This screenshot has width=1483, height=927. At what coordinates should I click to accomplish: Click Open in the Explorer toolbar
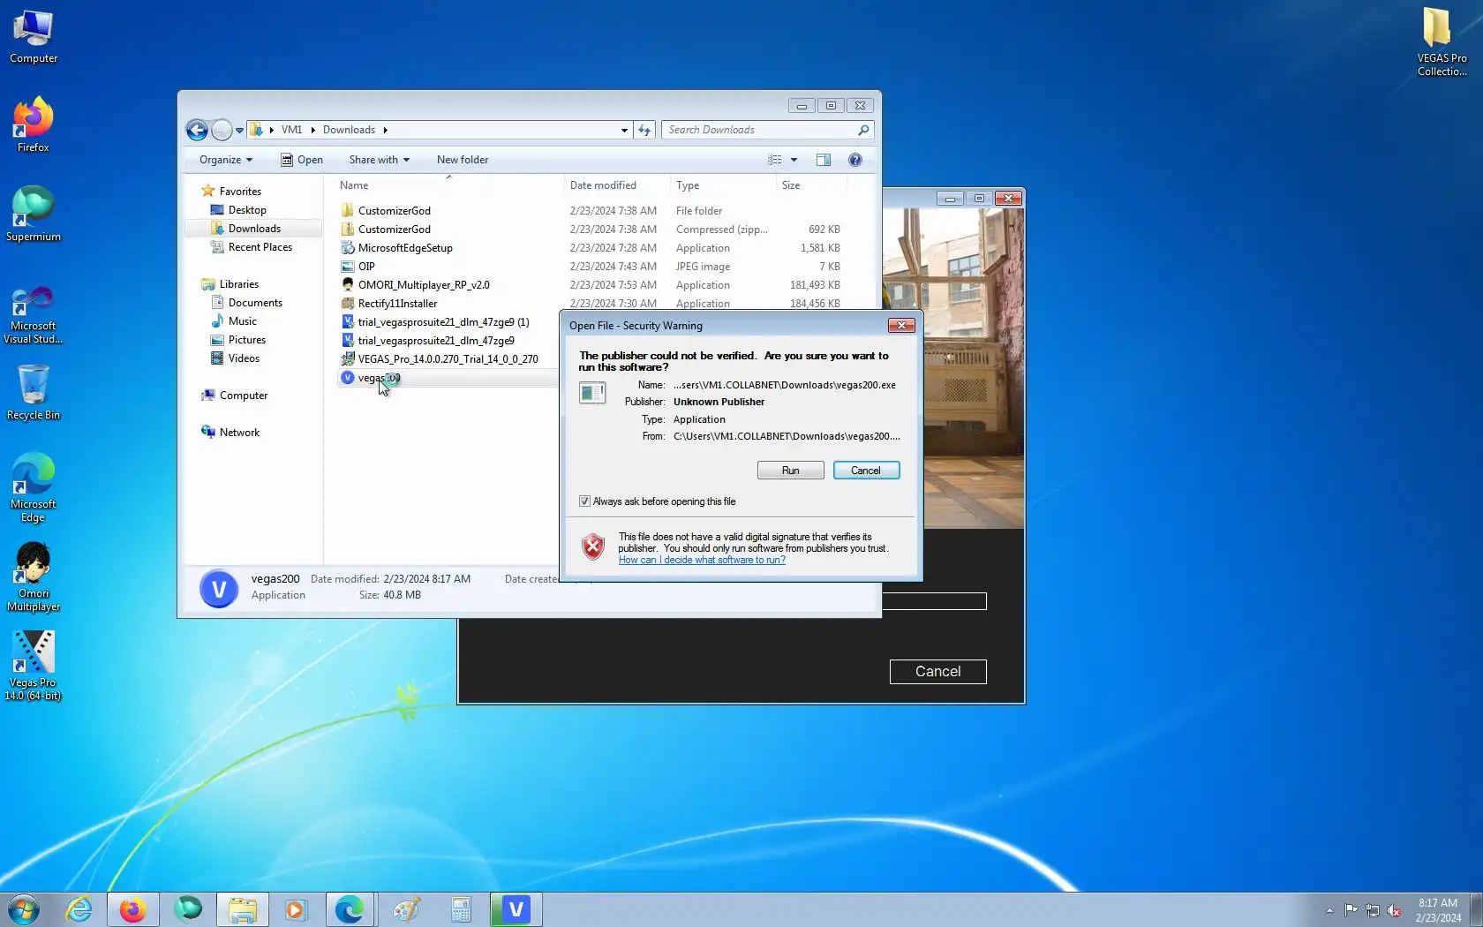click(302, 160)
